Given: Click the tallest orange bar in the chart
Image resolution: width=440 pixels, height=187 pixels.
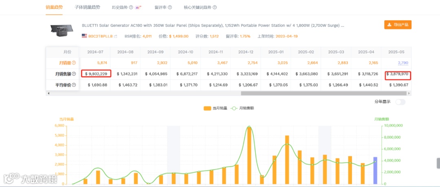Looking at the screenshot, I should [249, 156].
